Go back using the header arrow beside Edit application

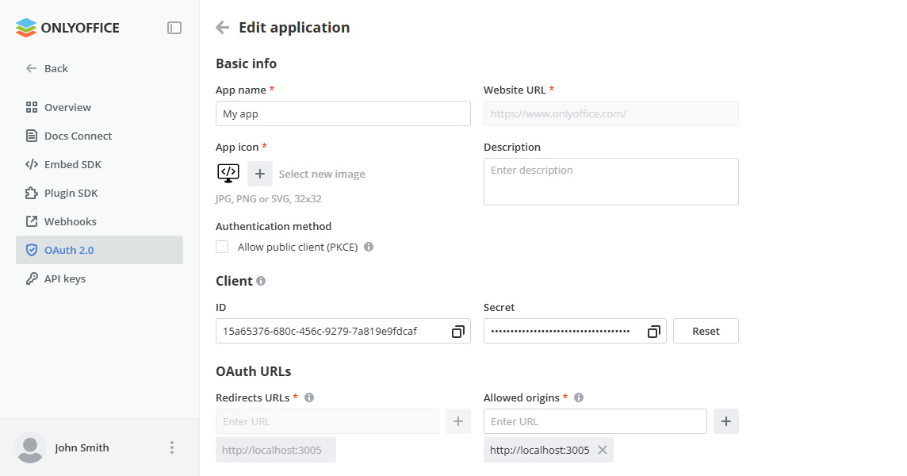(x=223, y=27)
